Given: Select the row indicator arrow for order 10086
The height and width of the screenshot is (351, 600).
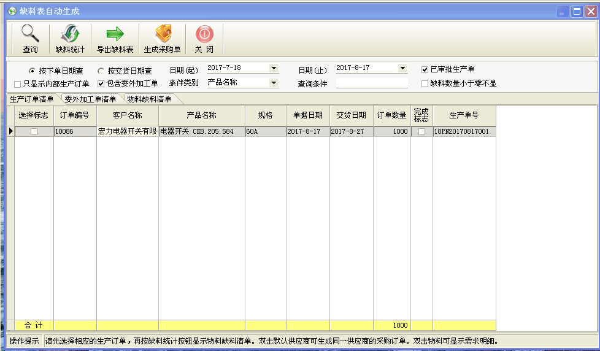Looking at the screenshot, I should tap(10, 131).
